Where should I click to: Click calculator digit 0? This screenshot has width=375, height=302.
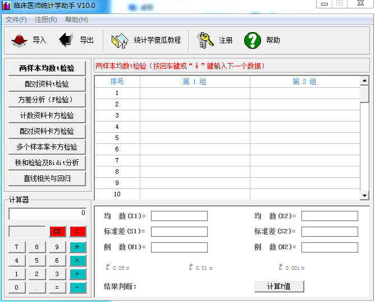pos(17,287)
